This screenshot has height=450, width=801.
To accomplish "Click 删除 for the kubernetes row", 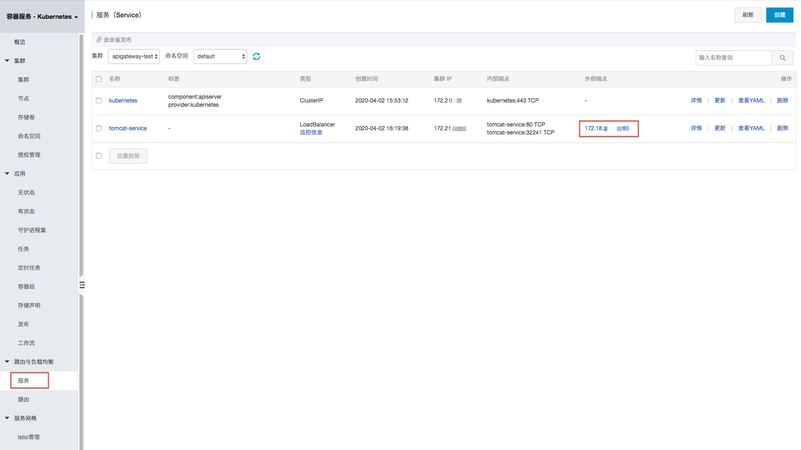I will click(783, 101).
